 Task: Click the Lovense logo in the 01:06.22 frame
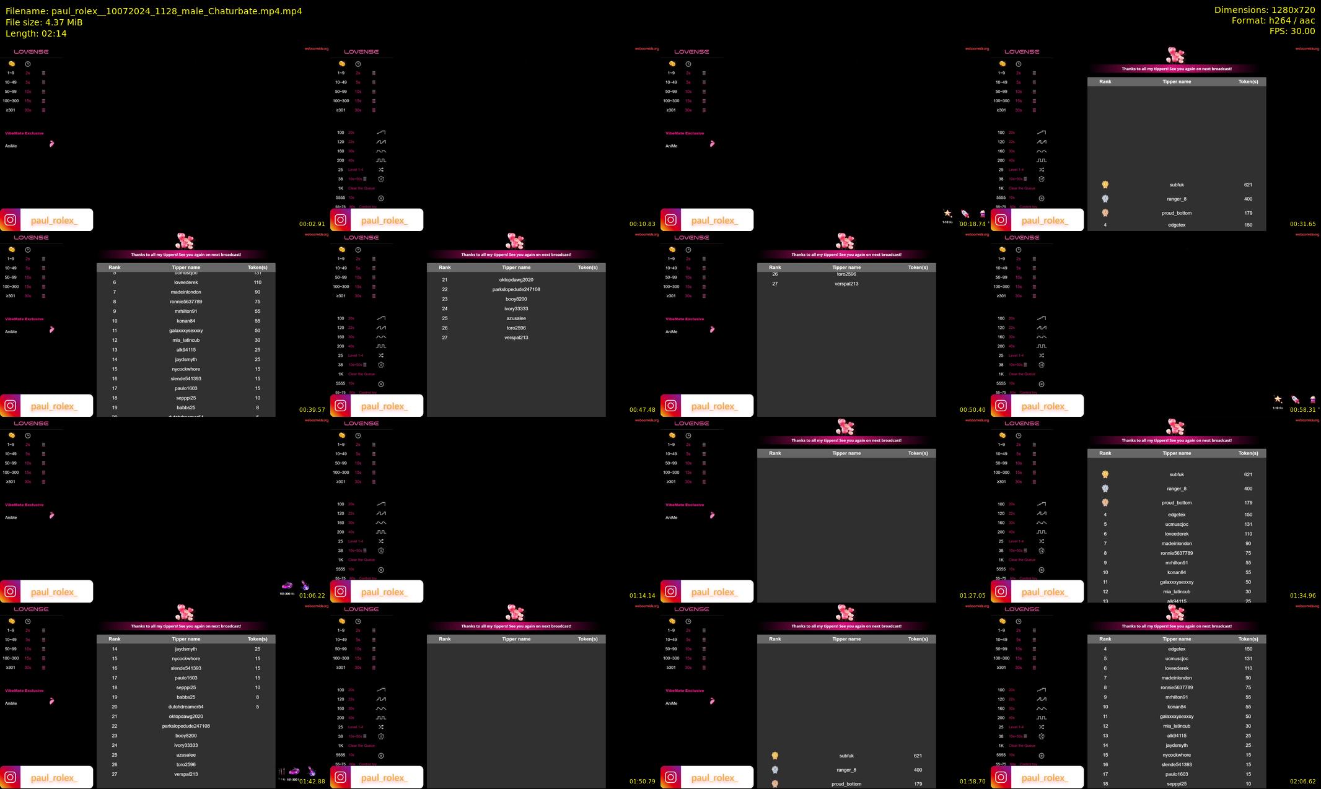[31, 424]
